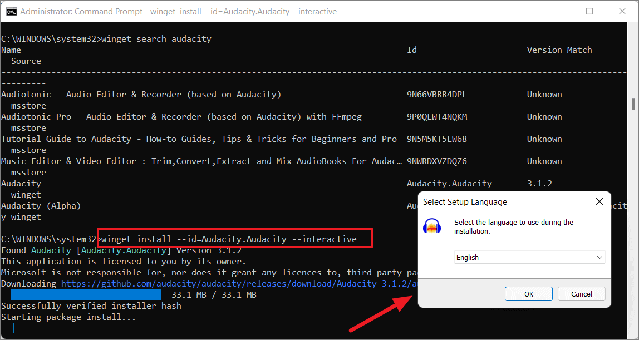Click the 'Audacity.Audacity' Id entry in search results
This screenshot has width=639, height=340.
[449, 184]
